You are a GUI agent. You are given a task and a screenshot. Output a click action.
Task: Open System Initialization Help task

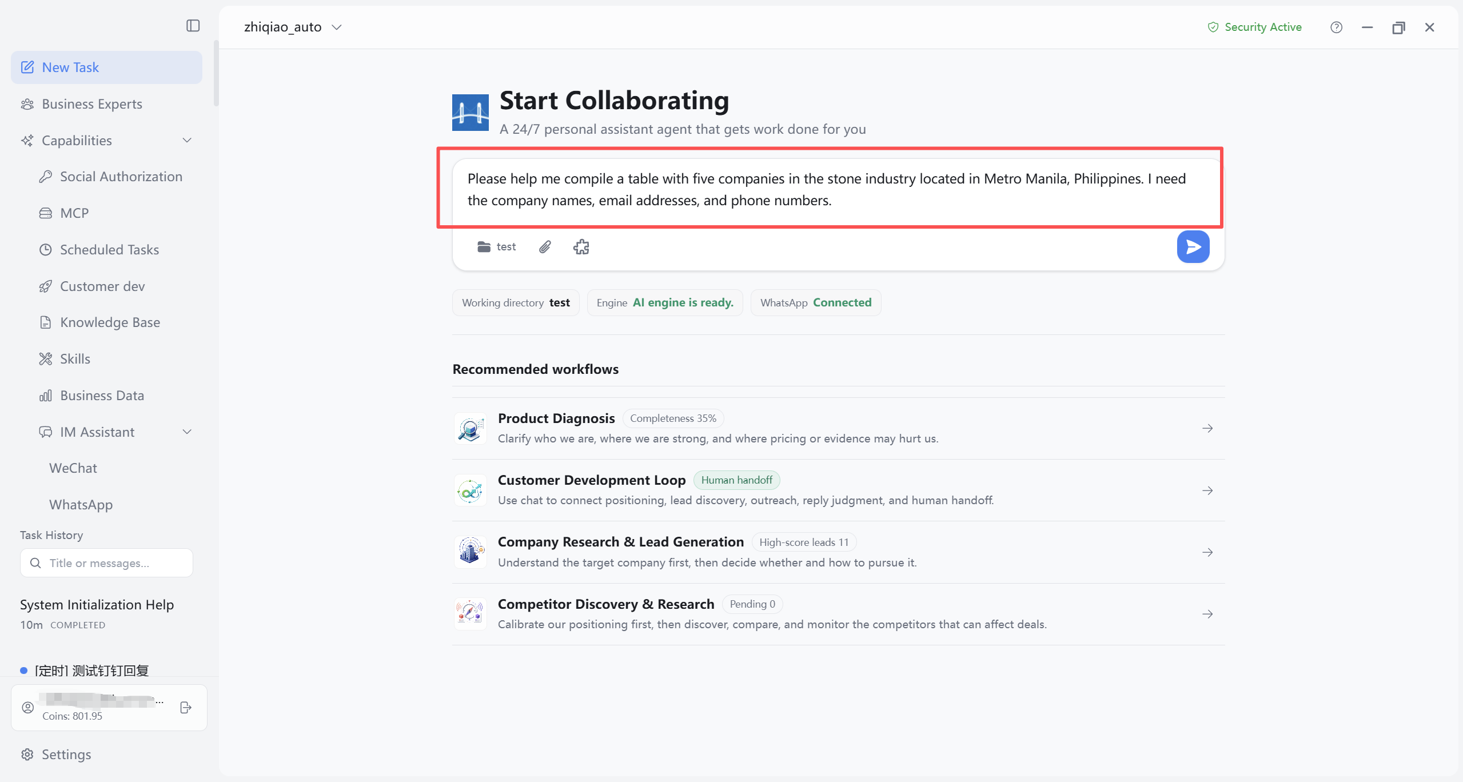coord(106,613)
